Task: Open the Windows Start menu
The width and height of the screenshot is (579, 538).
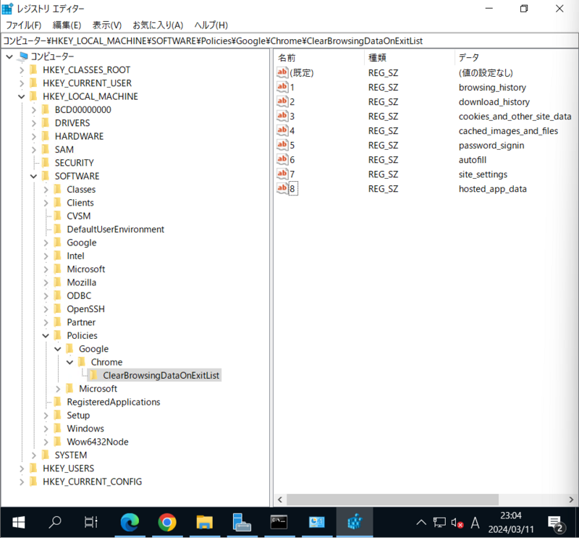Action: (x=19, y=522)
